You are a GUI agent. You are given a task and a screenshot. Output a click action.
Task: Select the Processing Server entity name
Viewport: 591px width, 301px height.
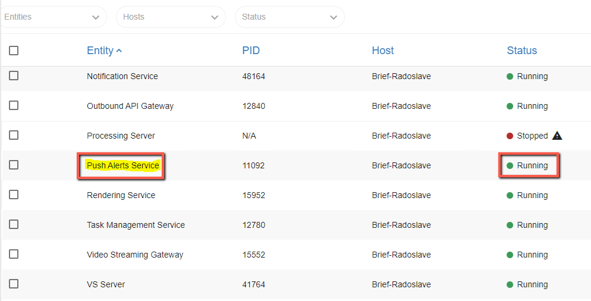(121, 136)
